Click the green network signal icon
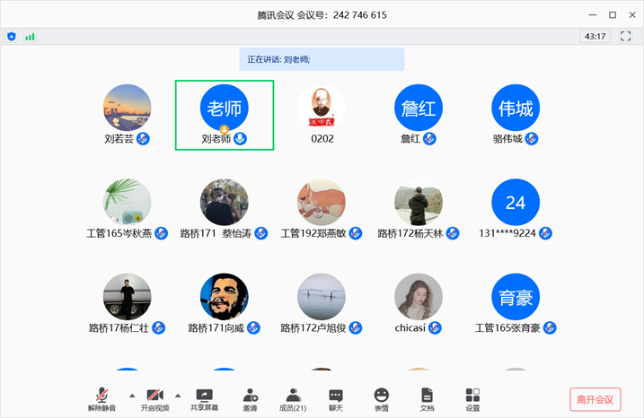The image size is (644, 418). point(30,37)
